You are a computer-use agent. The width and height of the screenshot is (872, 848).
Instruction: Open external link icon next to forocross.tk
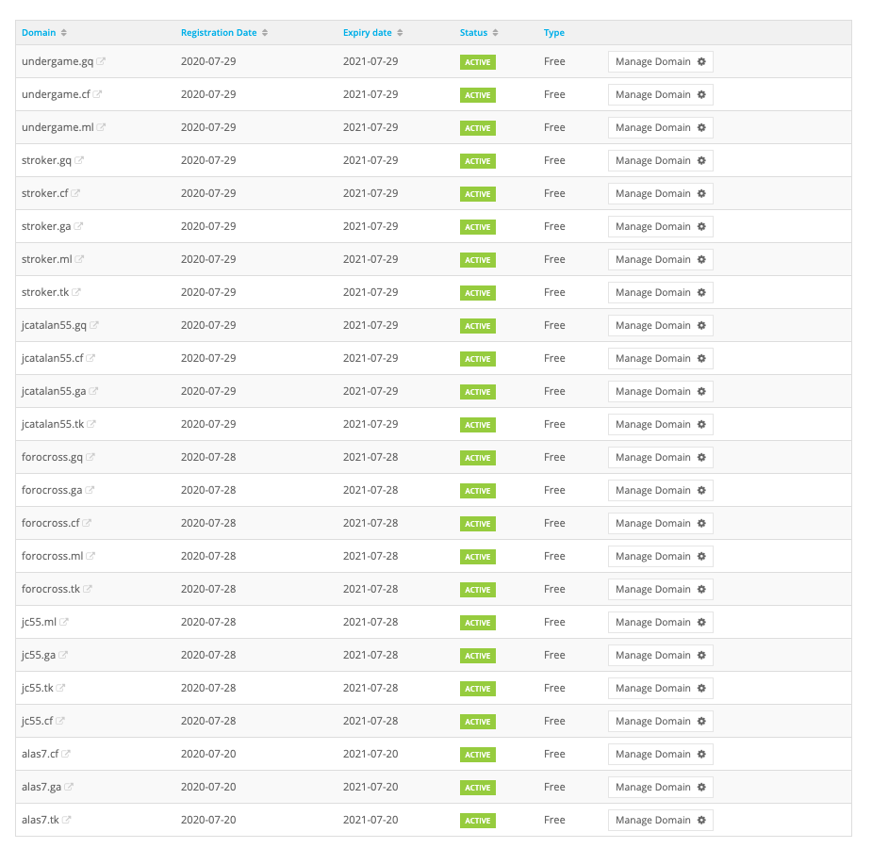coord(88,589)
